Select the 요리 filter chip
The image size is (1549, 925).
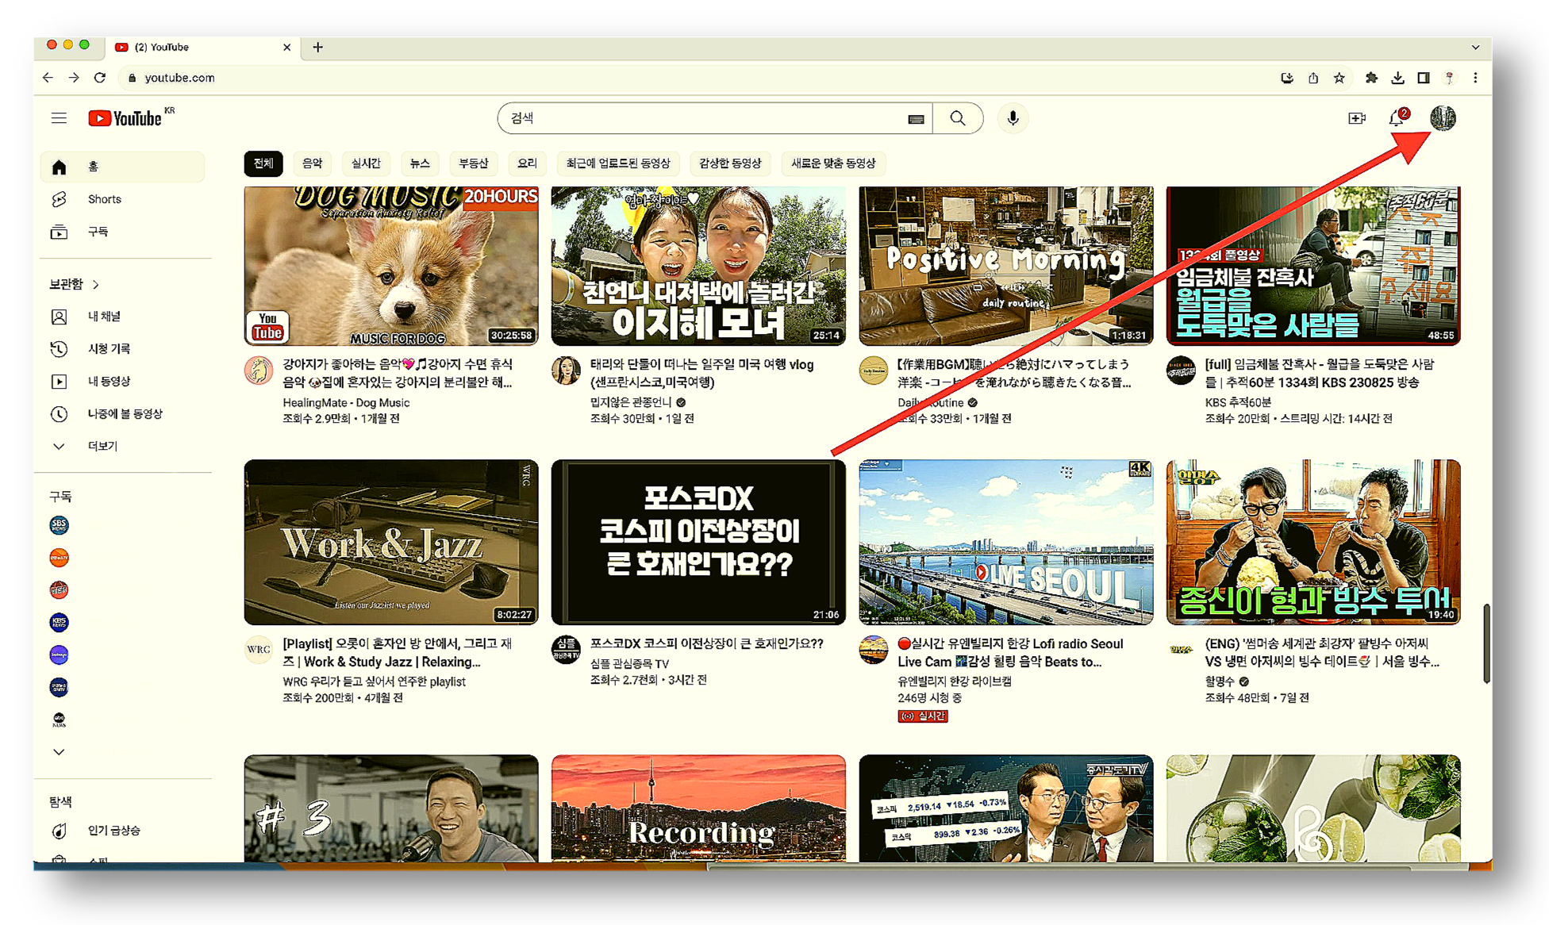[x=527, y=163]
